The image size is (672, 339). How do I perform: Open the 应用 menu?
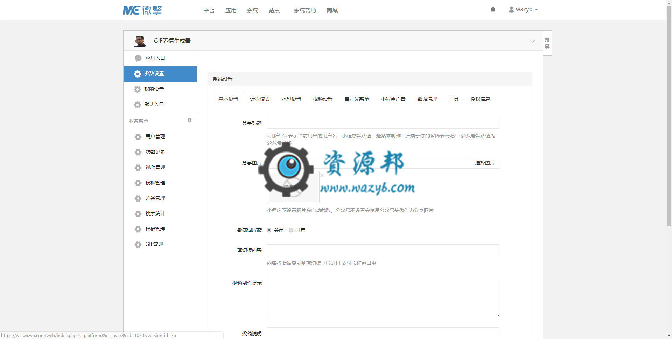(231, 10)
